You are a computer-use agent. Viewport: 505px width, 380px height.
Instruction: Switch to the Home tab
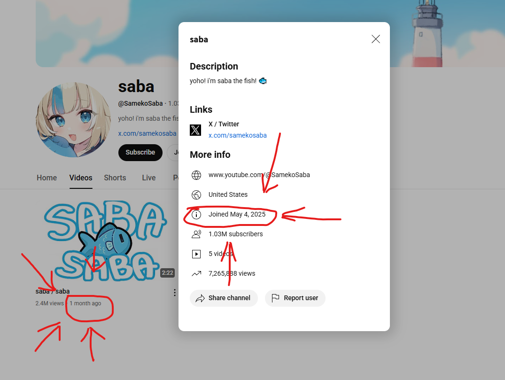pos(47,178)
